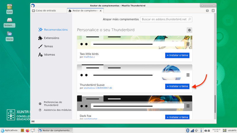The height and width of the screenshot is (133, 237).
Task: Open the Recomendacións category
Action: (53, 30)
